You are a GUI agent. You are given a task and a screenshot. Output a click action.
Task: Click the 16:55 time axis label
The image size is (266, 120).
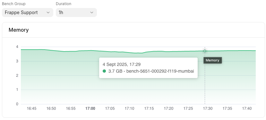click(71, 108)
